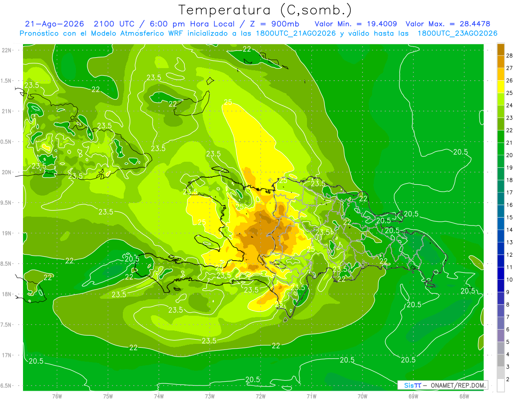Click the "72W" longitude axis label
Screen dimensions: 521x402
click(260, 396)
